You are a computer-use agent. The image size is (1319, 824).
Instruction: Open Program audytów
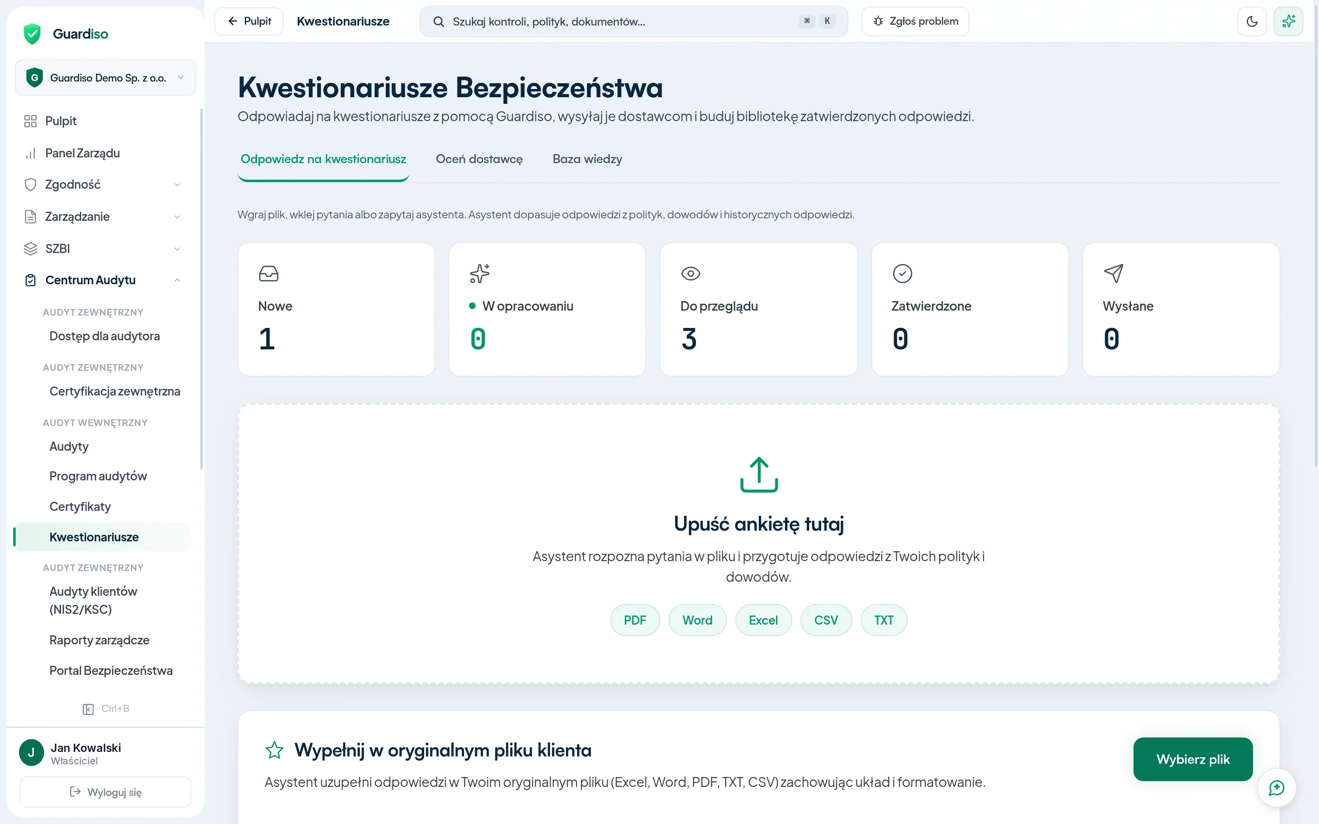click(98, 476)
